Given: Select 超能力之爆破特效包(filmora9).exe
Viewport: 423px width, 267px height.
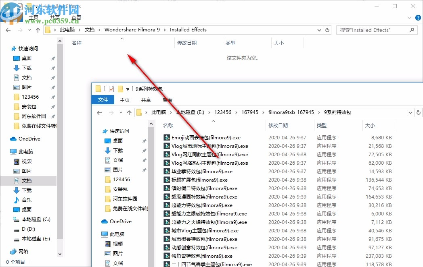Looking at the screenshot, I should 205,214.
